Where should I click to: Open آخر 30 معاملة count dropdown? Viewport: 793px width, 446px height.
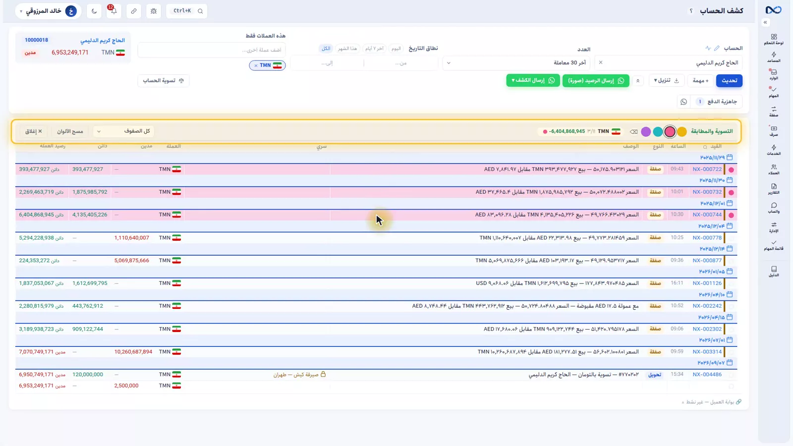517,63
